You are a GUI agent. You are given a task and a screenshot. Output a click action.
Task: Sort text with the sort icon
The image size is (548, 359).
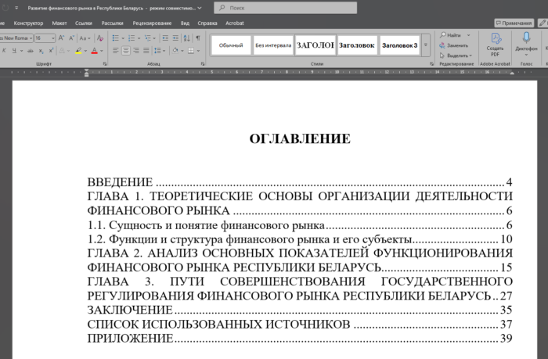pyautogui.click(x=187, y=38)
